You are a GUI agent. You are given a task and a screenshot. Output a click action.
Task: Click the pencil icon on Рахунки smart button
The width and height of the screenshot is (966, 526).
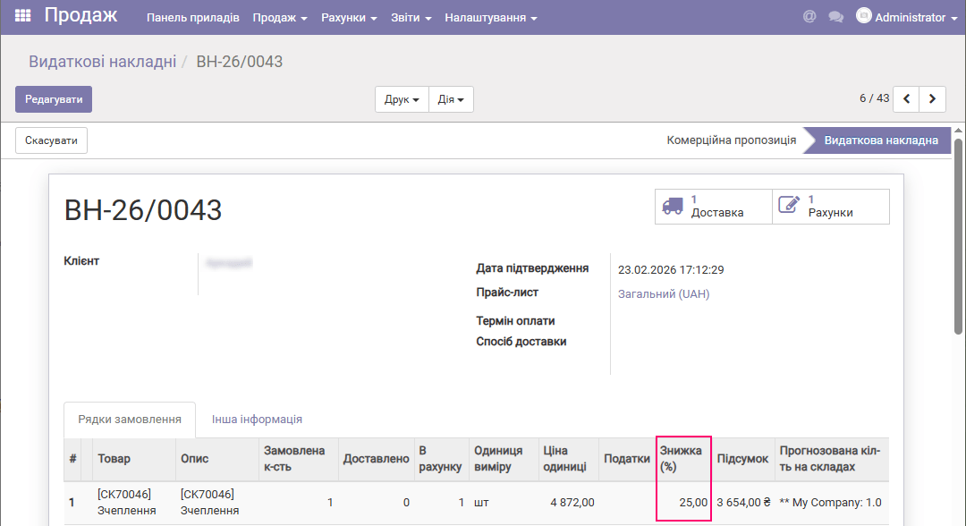point(789,204)
